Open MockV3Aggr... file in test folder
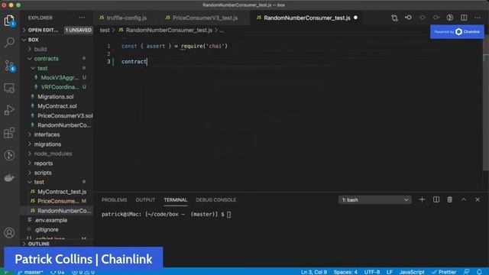 pos(60,78)
